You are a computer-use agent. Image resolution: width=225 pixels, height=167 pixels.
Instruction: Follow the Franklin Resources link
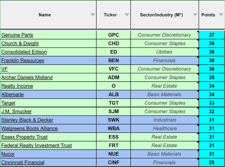point(23,61)
